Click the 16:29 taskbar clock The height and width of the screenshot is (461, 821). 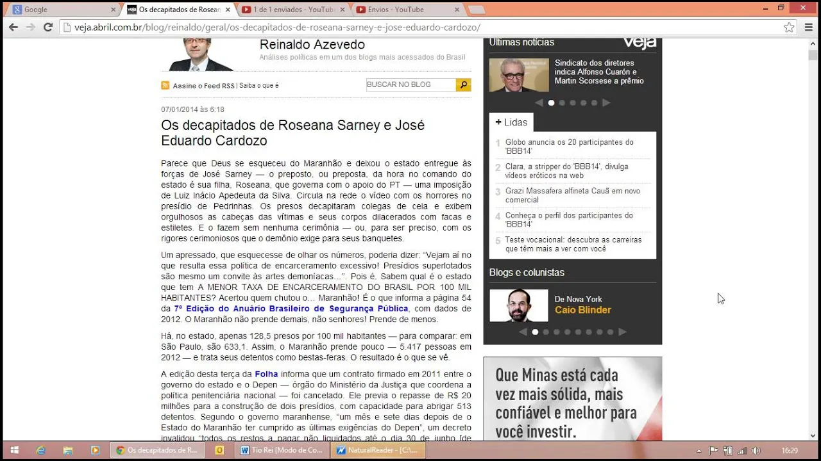[x=790, y=451]
